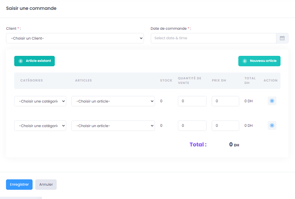The image size is (295, 199).
Task: Expand second row category dropdown
Action: click(x=40, y=126)
